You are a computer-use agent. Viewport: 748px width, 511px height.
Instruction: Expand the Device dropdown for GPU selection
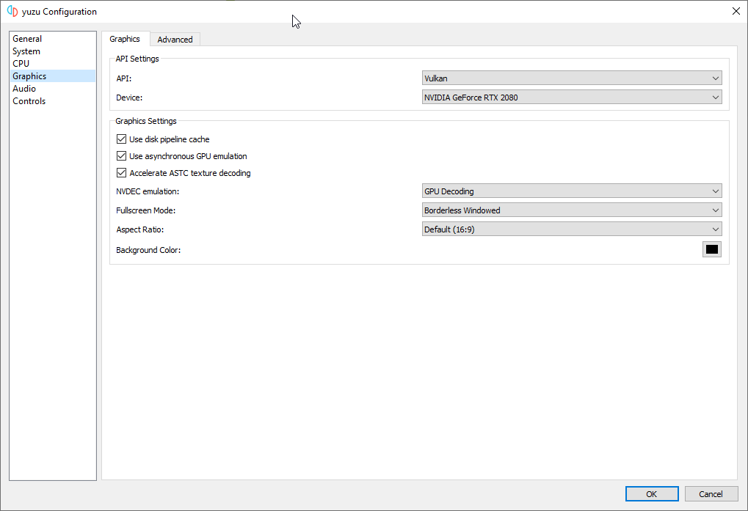pos(571,98)
